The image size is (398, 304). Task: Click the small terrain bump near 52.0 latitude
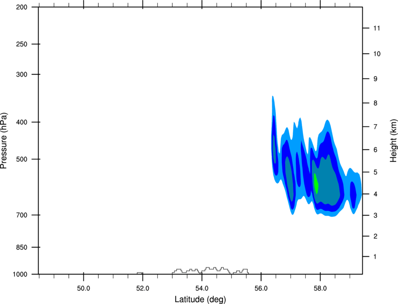140,273
